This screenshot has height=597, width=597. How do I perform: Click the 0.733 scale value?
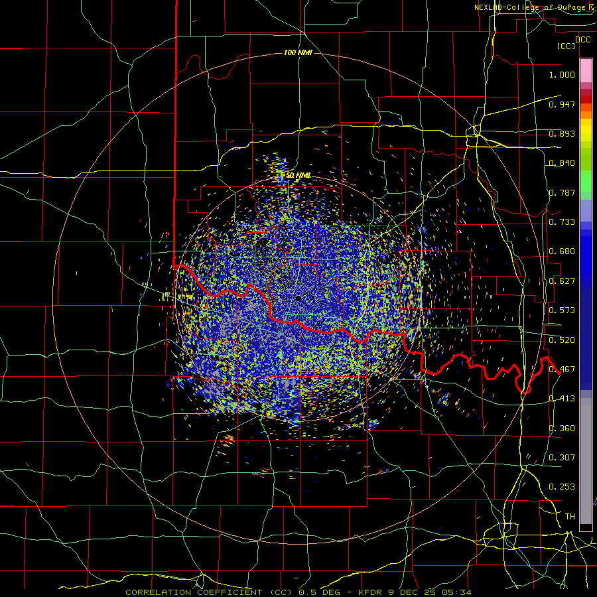click(x=562, y=222)
